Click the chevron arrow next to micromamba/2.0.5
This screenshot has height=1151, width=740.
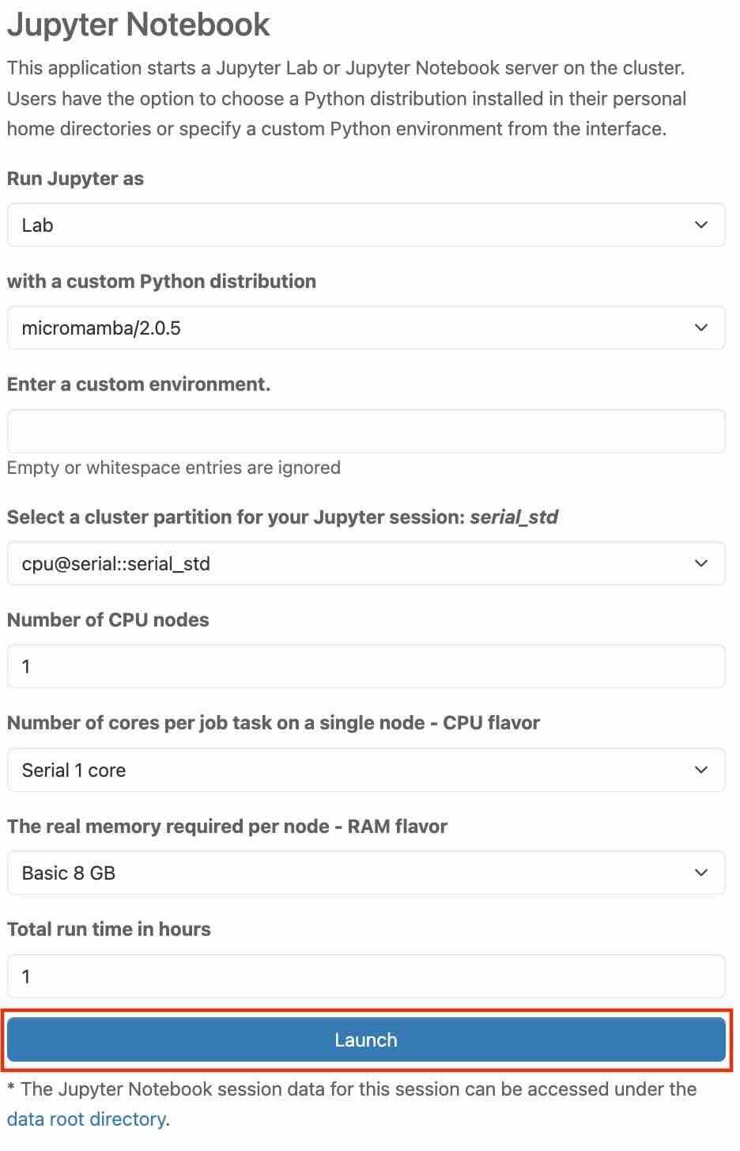click(x=700, y=328)
